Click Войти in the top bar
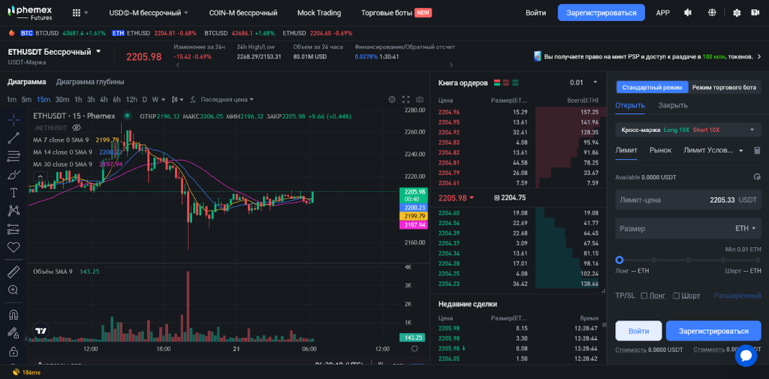The height and width of the screenshot is (379, 769). (536, 13)
